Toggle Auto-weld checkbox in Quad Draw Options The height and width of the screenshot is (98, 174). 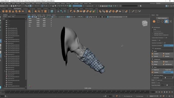(152, 78)
